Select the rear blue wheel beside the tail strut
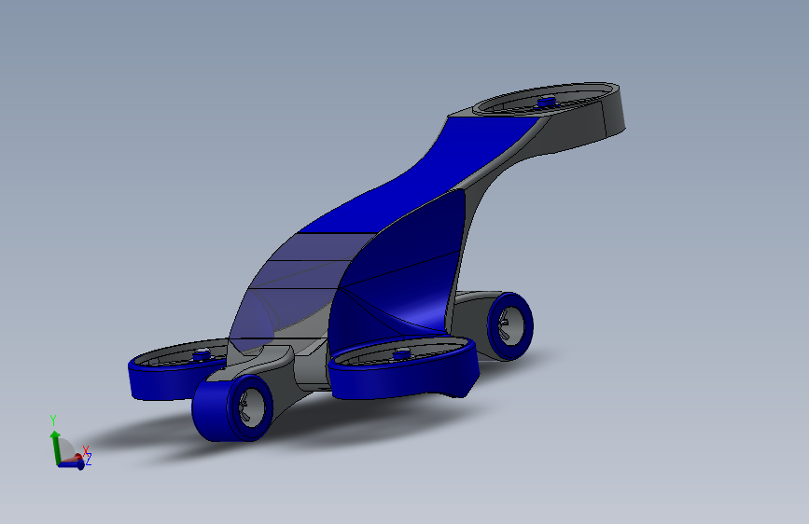 coord(509,326)
